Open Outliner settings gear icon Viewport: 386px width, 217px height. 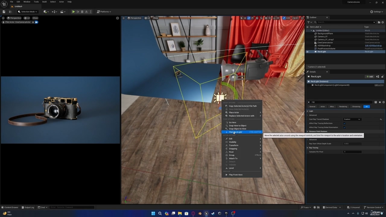pos(383,22)
